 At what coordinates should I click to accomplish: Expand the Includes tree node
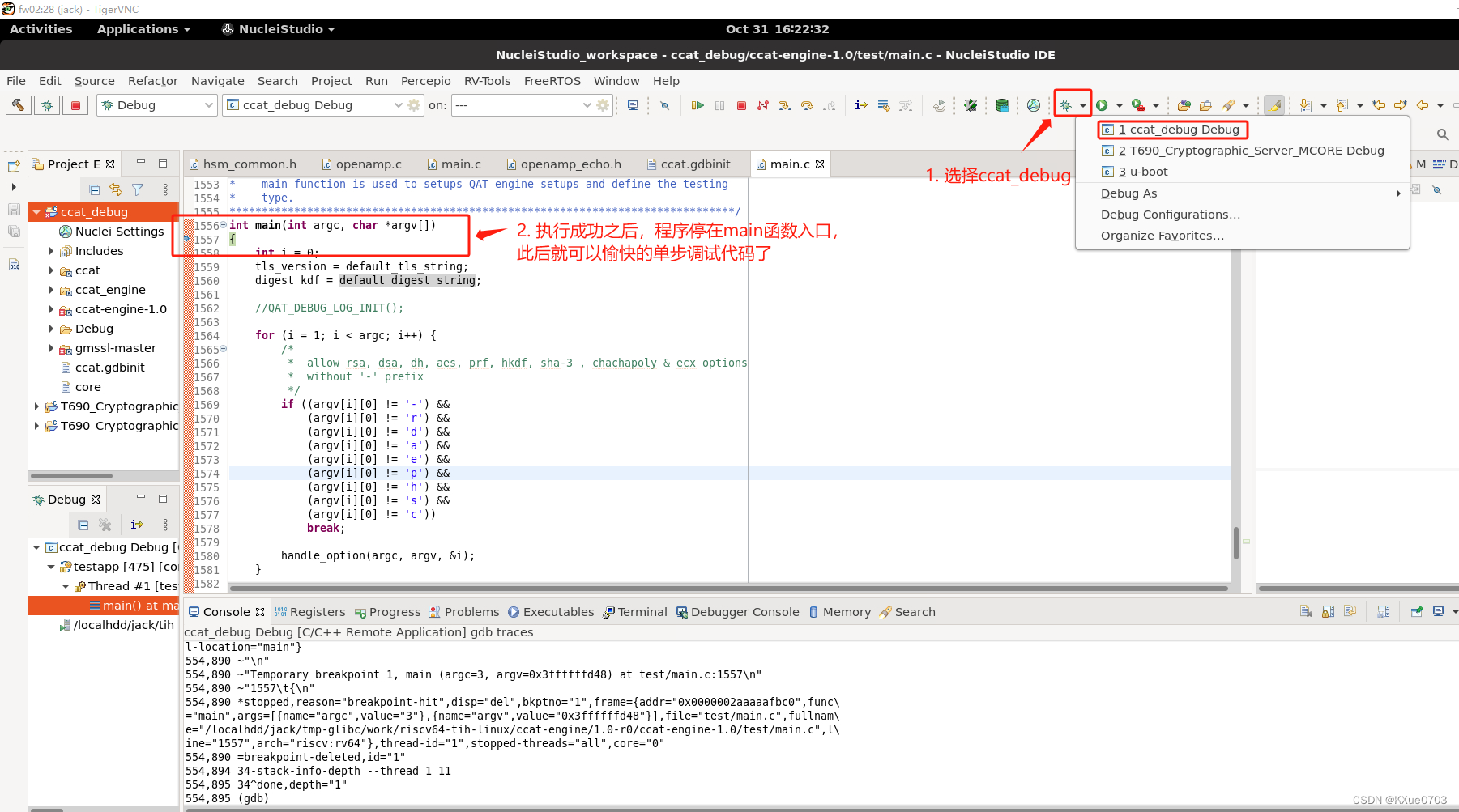(51, 251)
